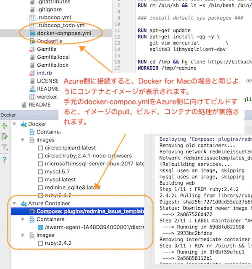Click the grid icon beside first Images node
The height and width of the screenshot is (269, 252).
[32, 140]
